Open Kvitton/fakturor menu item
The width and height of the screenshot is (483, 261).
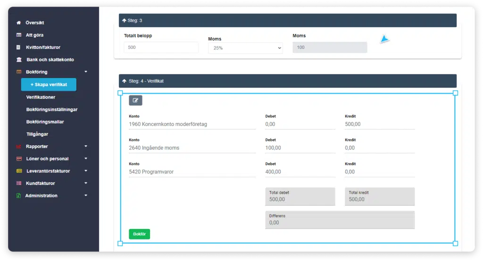pos(43,47)
